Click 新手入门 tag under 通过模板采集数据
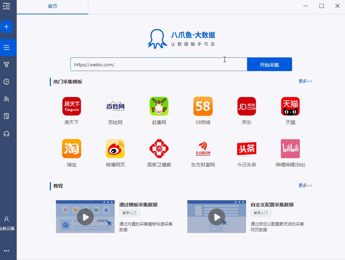This screenshot has height=260, width=345. [130, 213]
